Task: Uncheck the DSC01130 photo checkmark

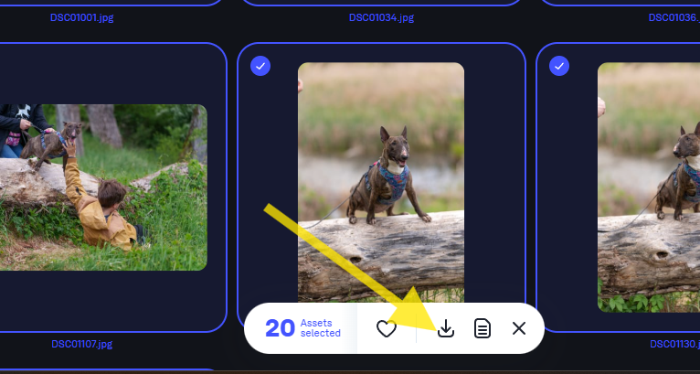Action: coord(559,66)
